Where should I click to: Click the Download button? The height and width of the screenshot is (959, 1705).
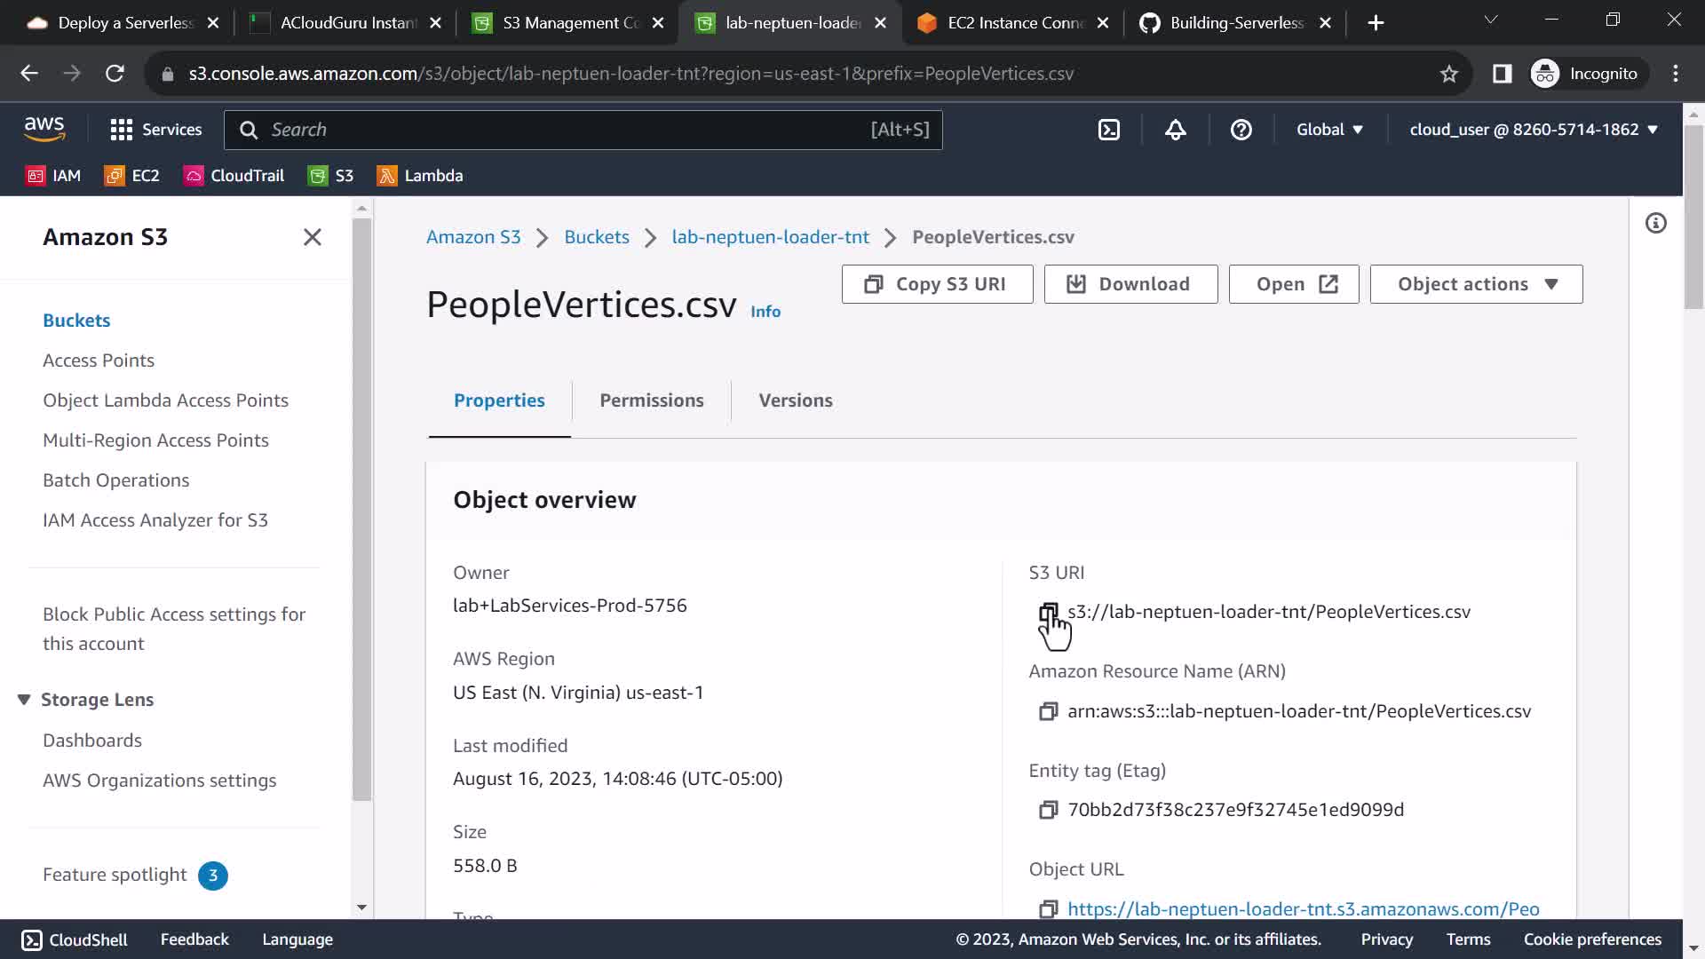coord(1130,284)
